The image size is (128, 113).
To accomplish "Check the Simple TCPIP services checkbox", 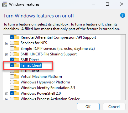I will click(12, 49).
